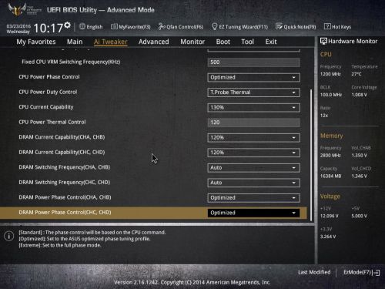Switch to EzMode(F7)
385x289 pixels.
point(358,272)
